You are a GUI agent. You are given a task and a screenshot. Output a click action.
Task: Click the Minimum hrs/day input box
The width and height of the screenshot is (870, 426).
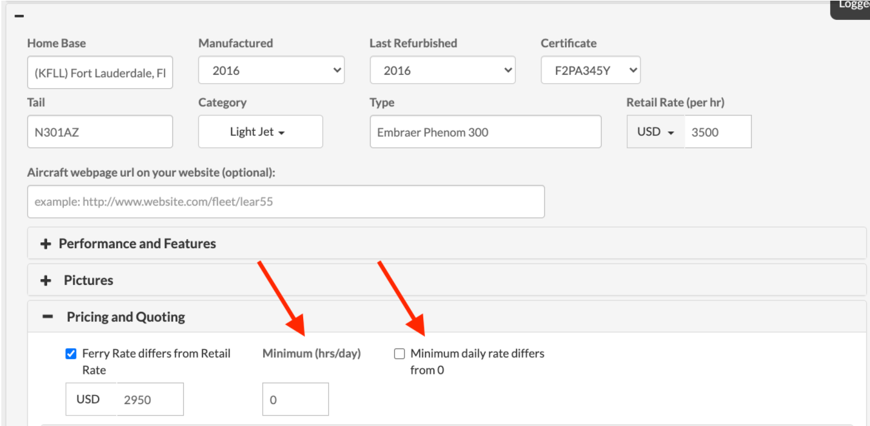tap(295, 400)
